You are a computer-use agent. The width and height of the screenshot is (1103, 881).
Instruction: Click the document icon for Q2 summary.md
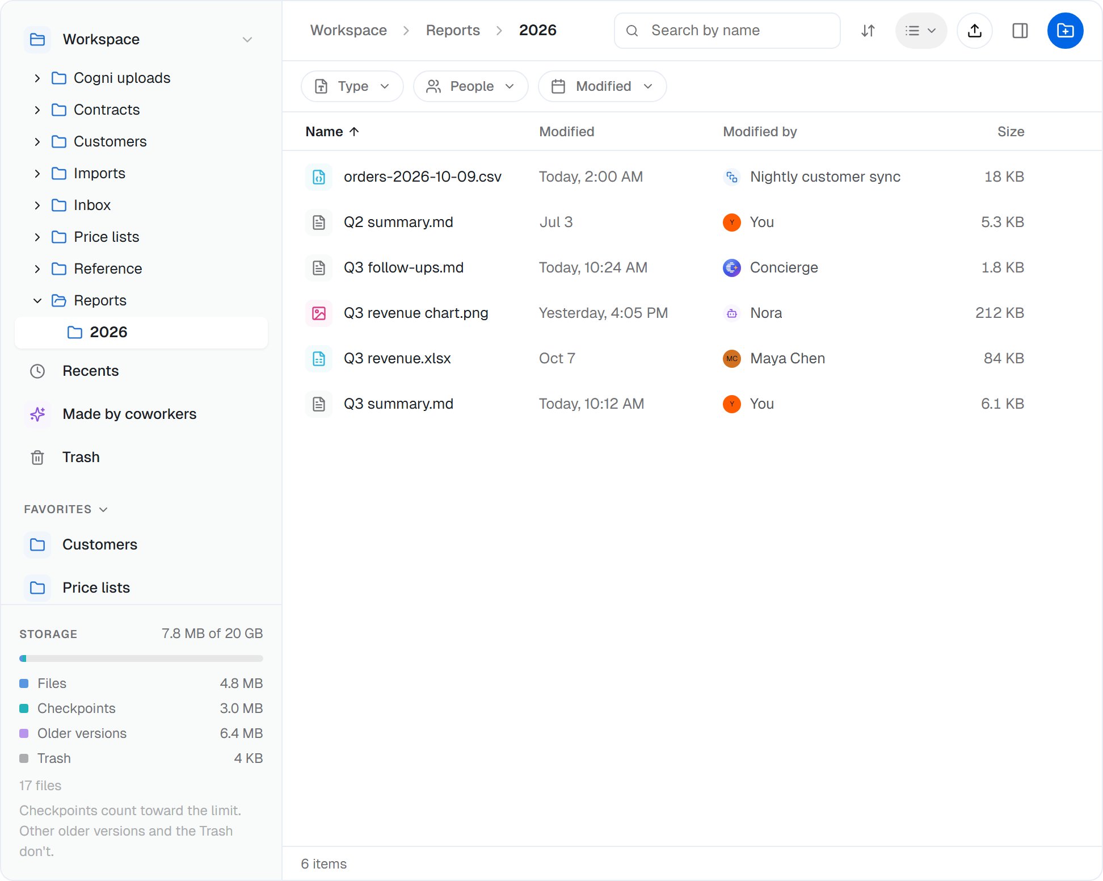(319, 223)
